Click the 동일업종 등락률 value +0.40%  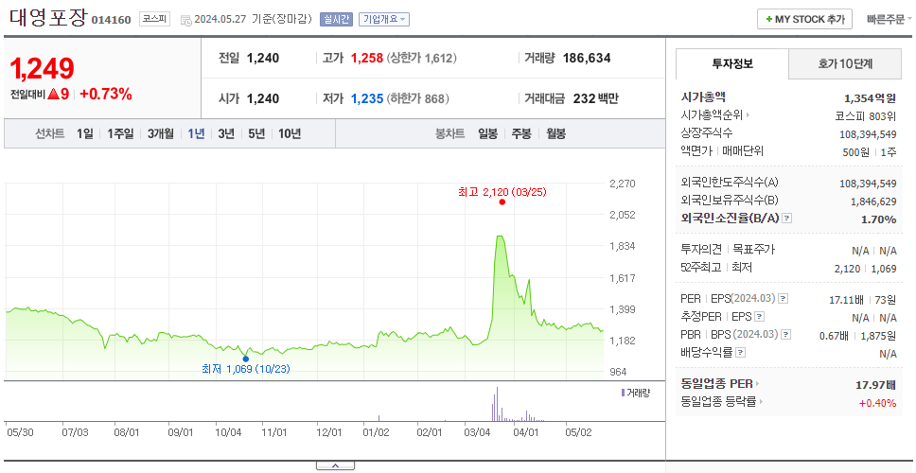[877, 402]
